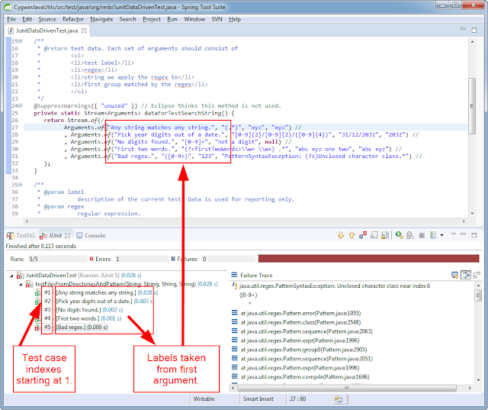This screenshot has width=488, height=410.
Task: Collapse Javadoc fold at line 15
Action: (x=21, y=41)
